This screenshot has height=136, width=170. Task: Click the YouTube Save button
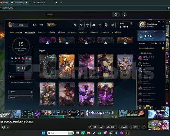pyautogui.click(x=135, y=127)
